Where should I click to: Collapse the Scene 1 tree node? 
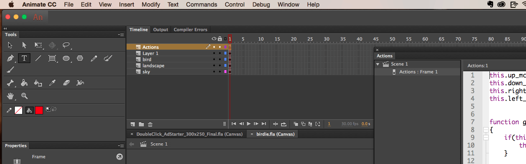click(x=378, y=64)
